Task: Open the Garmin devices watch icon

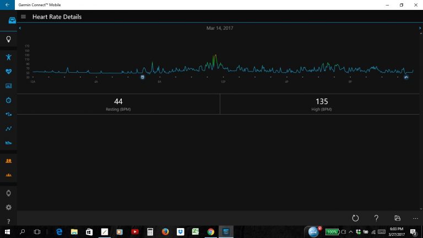Action: 8,193
